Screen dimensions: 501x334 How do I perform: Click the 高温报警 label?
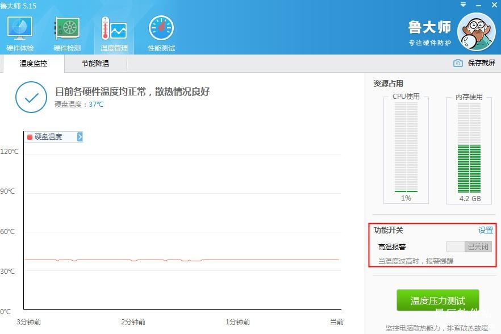pyautogui.click(x=392, y=247)
